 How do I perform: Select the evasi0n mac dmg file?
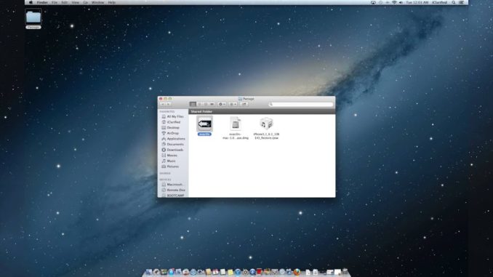(x=235, y=124)
